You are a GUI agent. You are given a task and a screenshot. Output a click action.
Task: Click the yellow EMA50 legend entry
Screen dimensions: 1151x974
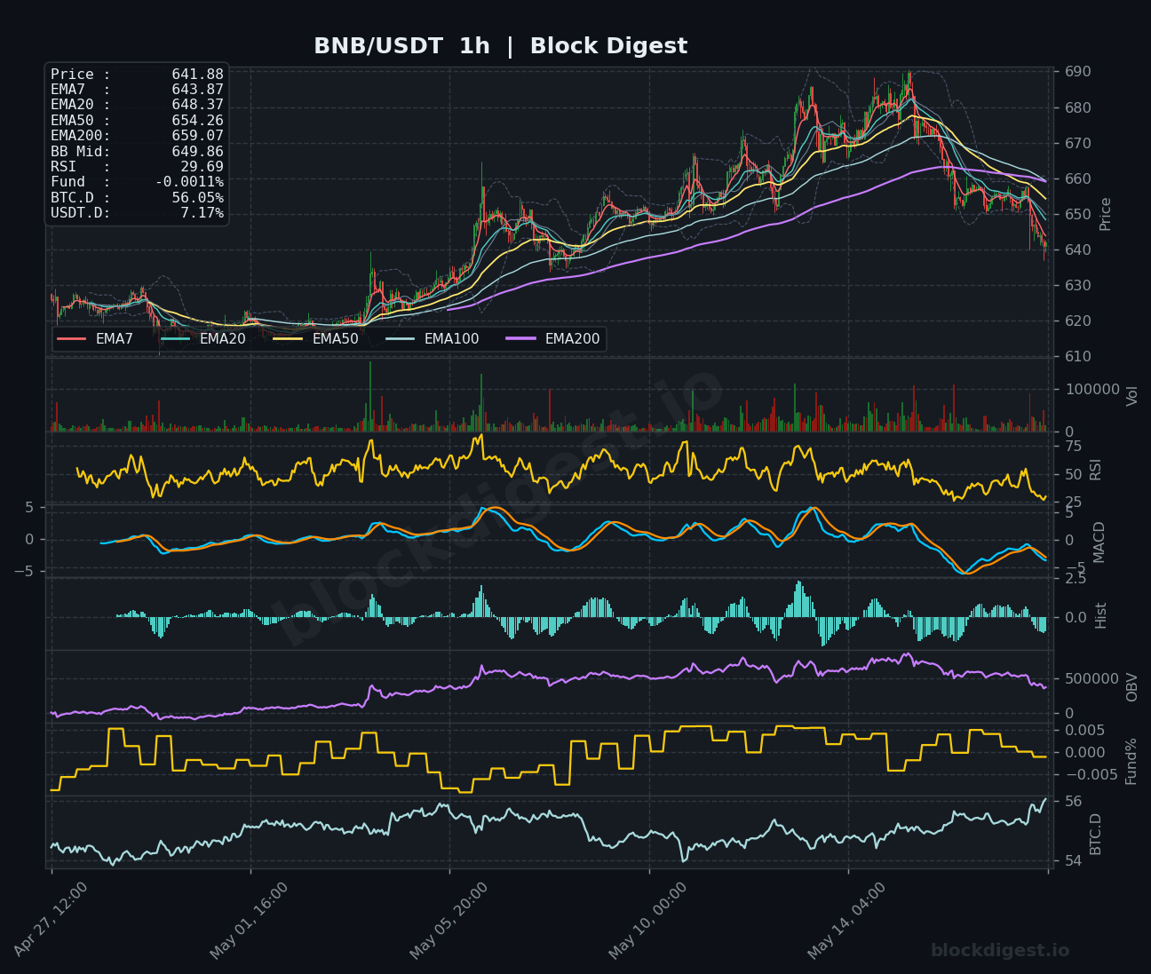pyautogui.click(x=316, y=338)
